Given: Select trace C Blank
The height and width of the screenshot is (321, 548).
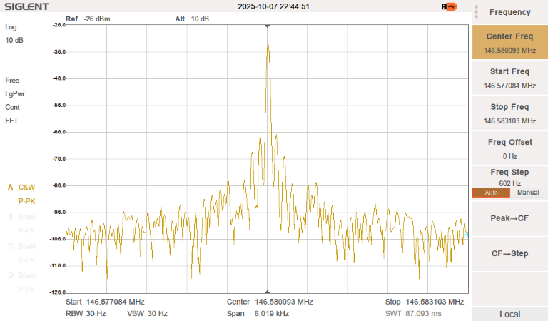Looking at the screenshot, I should click(x=21, y=246).
